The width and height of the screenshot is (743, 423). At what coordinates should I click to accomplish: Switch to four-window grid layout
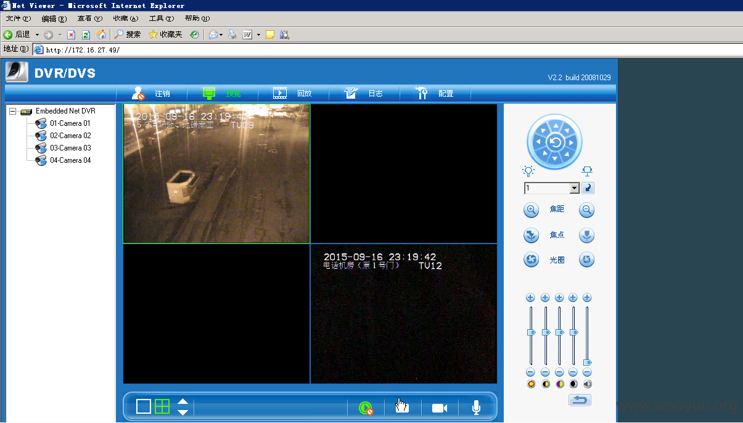(162, 406)
